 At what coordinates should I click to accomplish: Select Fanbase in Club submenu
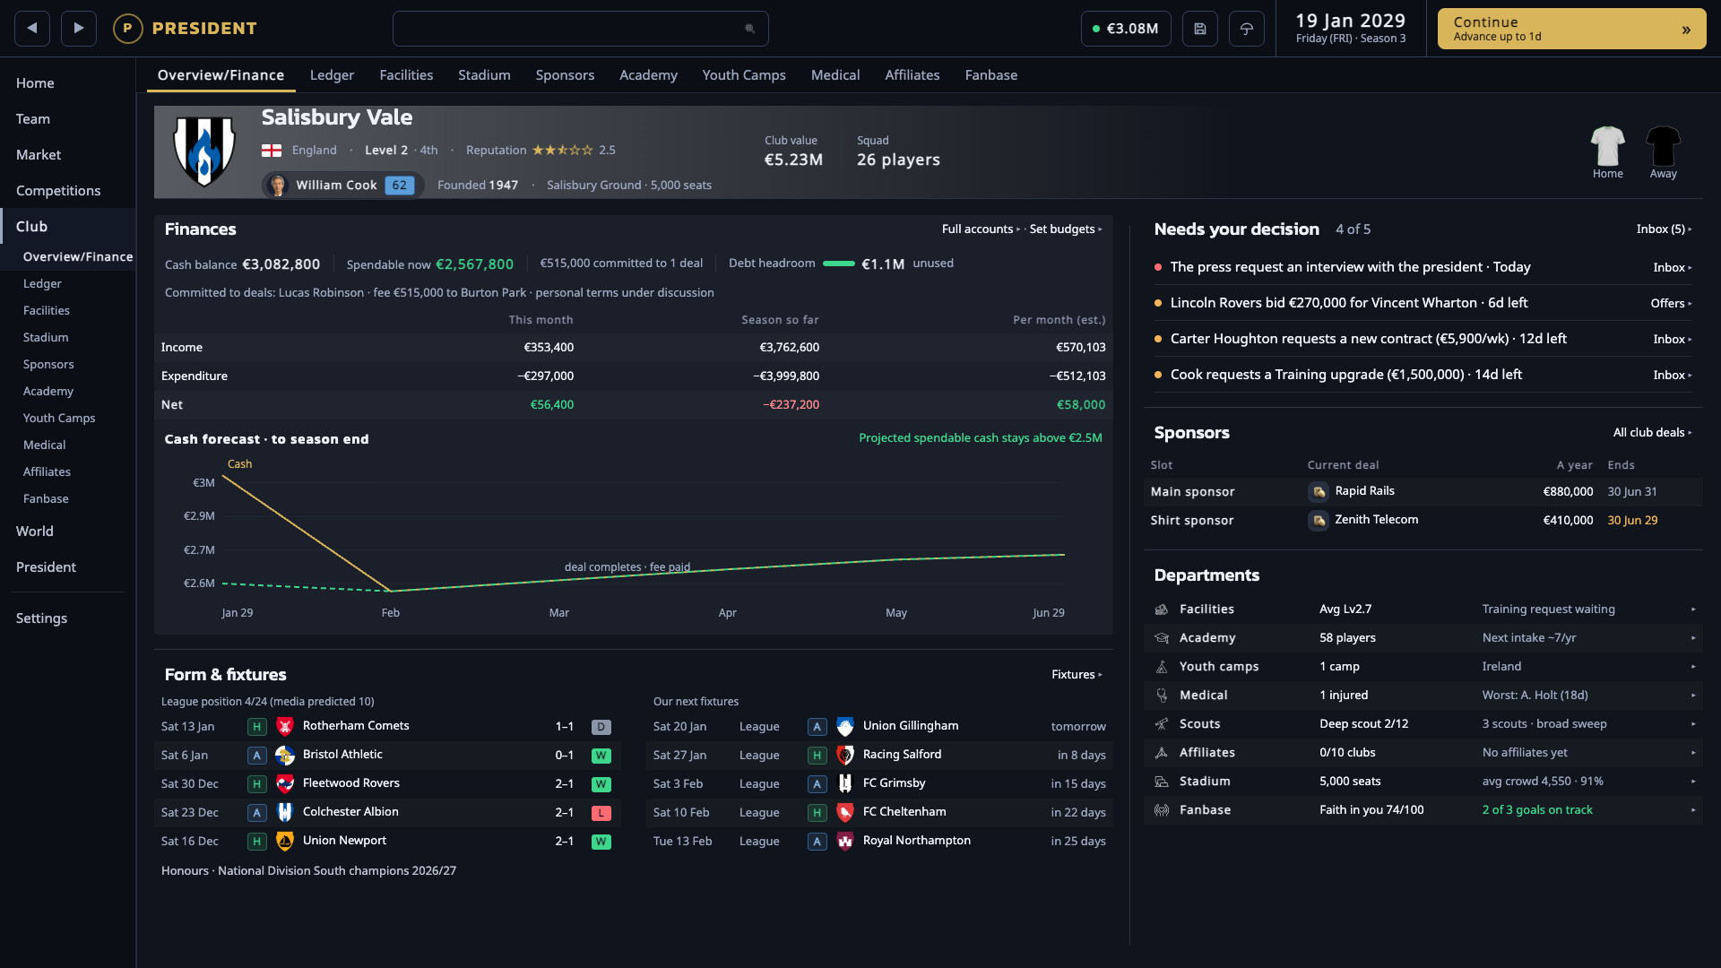coord(46,499)
